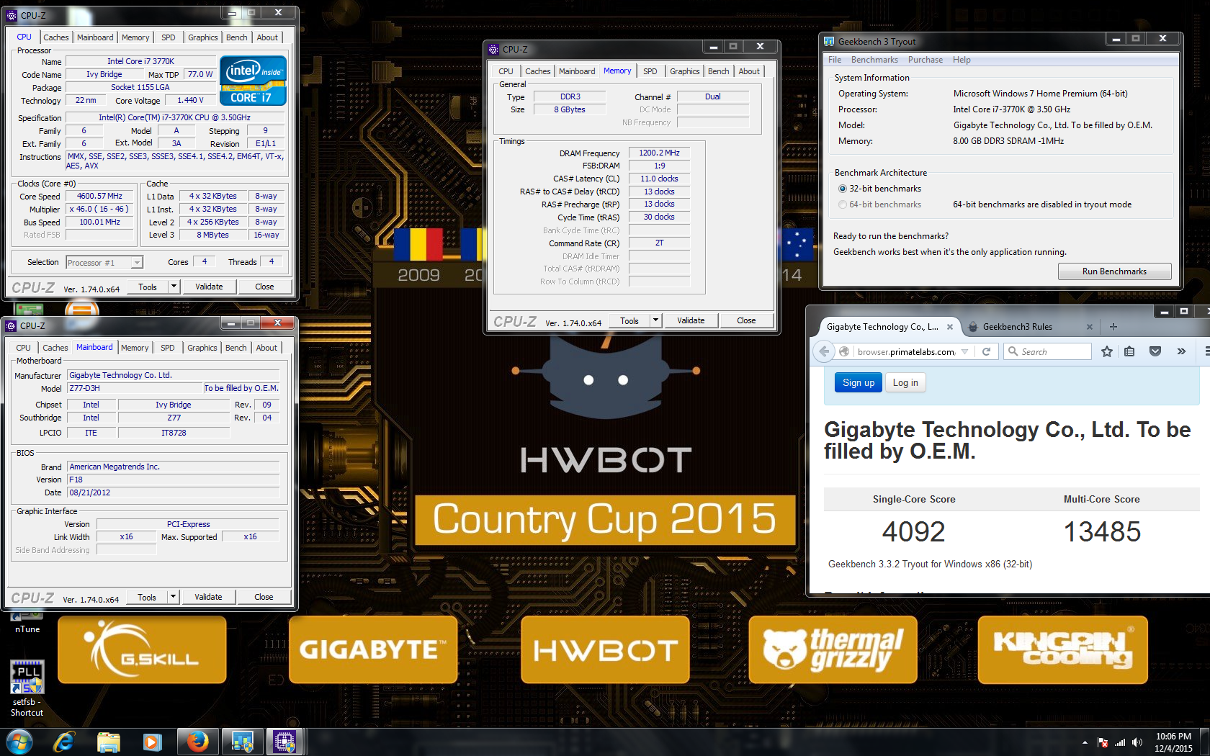The height and width of the screenshot is (756, 1210).
Task: Switch to Firefox in taskbar
Action: [197, 742]
